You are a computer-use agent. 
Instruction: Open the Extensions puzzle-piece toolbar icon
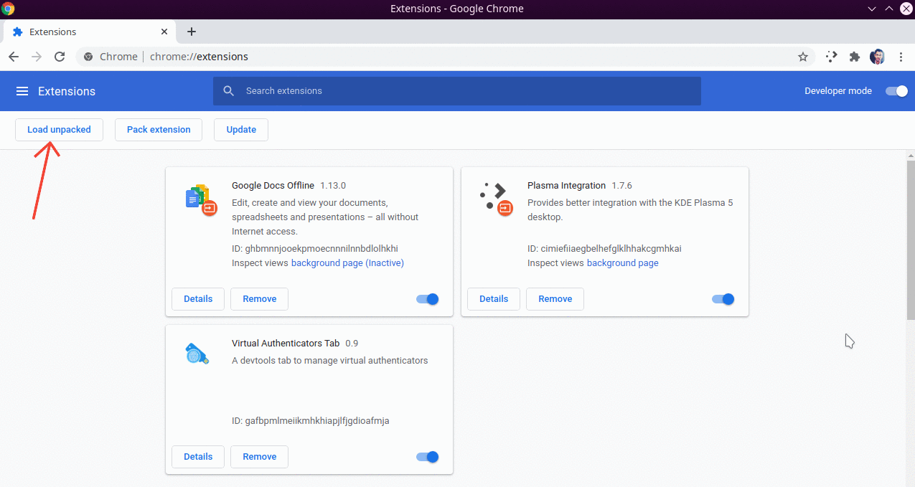click(854, 57)
